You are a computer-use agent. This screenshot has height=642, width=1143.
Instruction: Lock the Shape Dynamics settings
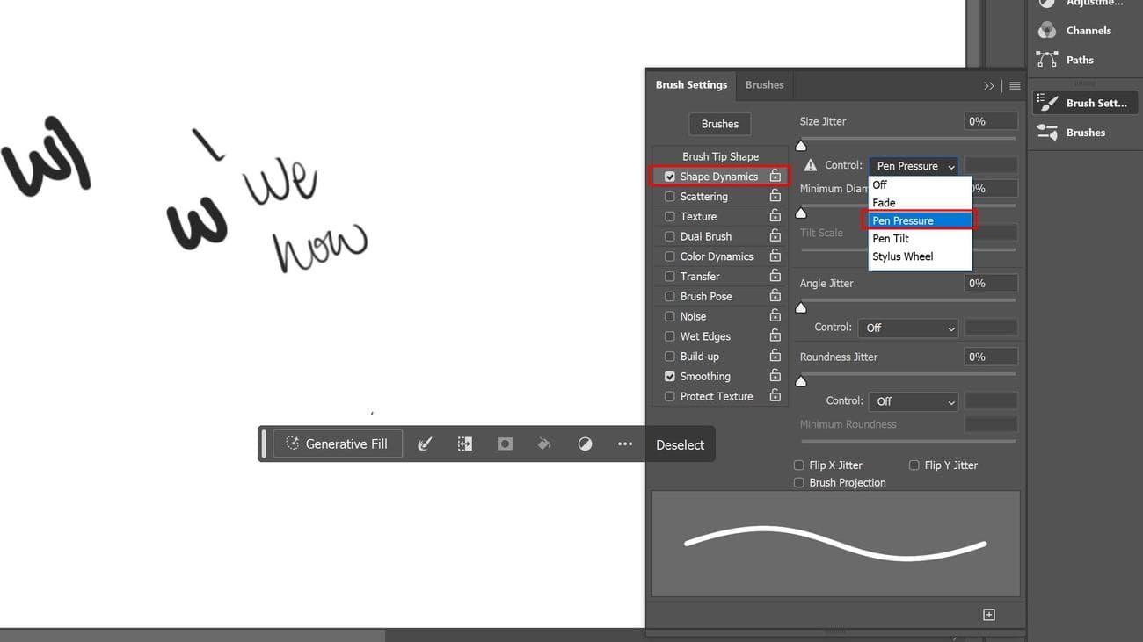click(775, 176)
